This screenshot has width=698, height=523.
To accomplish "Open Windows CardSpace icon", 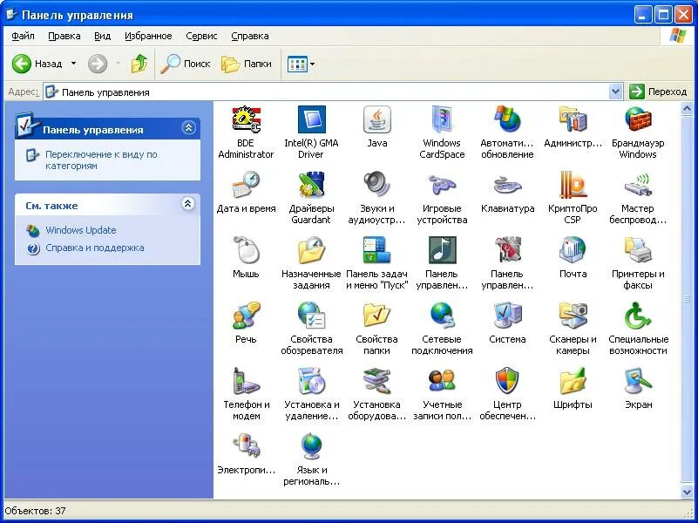I will click(x=442, y=119).
